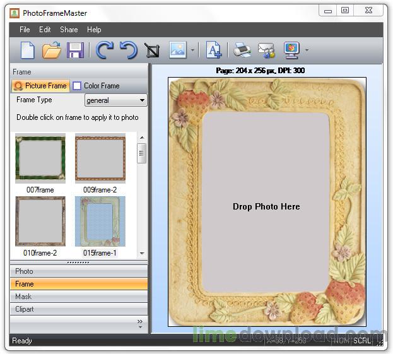Open the Frame Type dropdown
This screenshot has height=354, width=393.
point(115,100)
